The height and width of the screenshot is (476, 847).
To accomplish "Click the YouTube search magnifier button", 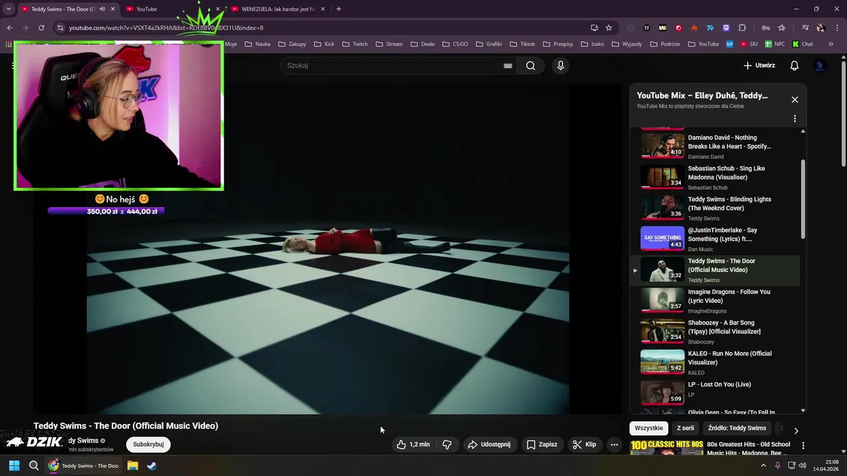I will pos(531,65).
